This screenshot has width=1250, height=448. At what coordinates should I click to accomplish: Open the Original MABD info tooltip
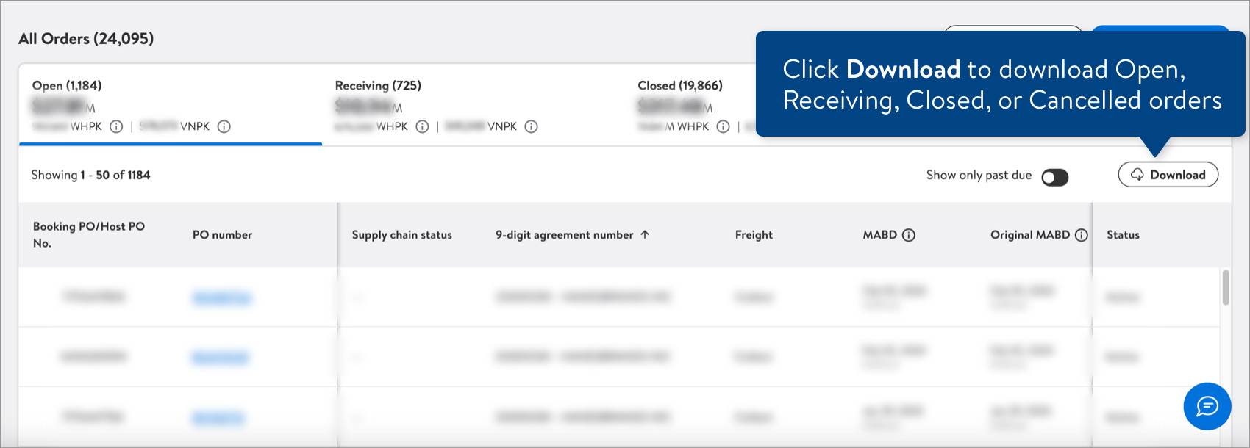pos(1080,235)
